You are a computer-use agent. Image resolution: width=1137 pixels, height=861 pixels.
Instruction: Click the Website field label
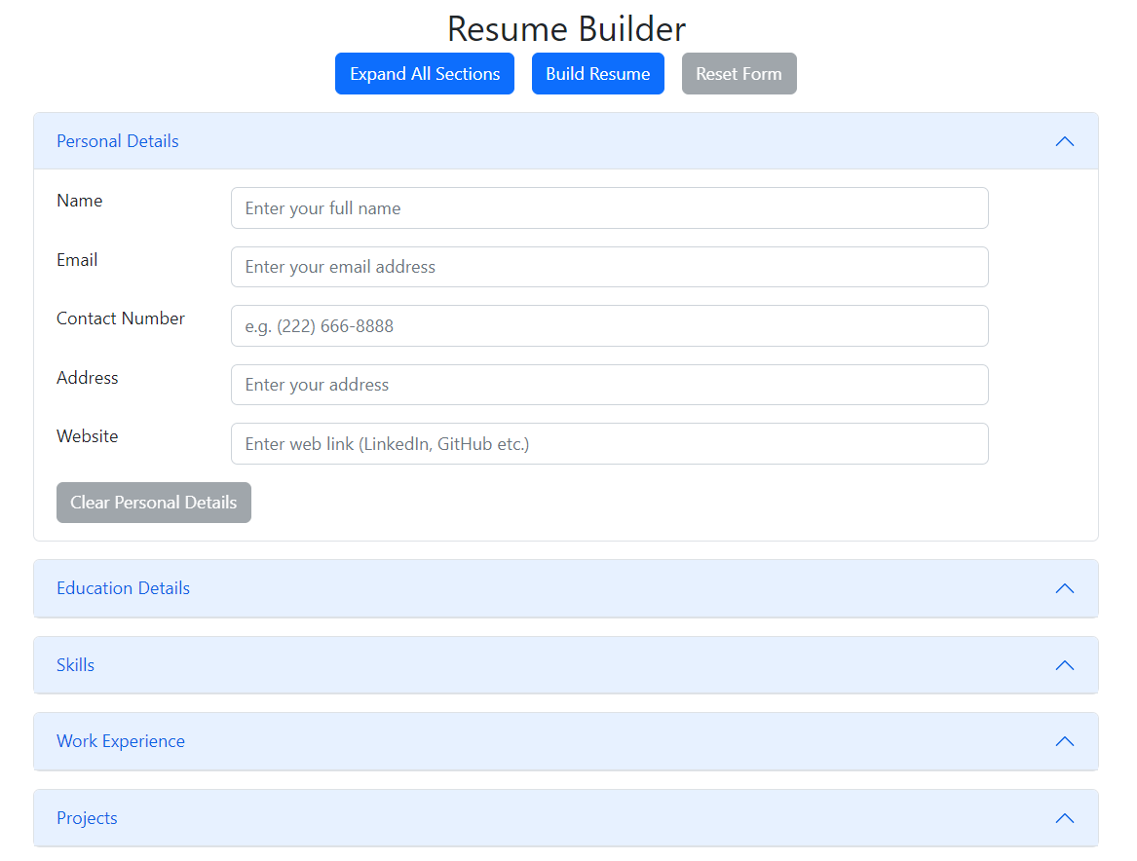point(87,436)
